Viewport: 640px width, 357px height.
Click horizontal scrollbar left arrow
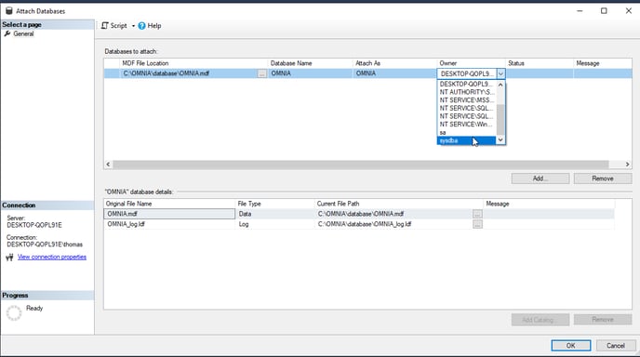[x=108, y=164]
